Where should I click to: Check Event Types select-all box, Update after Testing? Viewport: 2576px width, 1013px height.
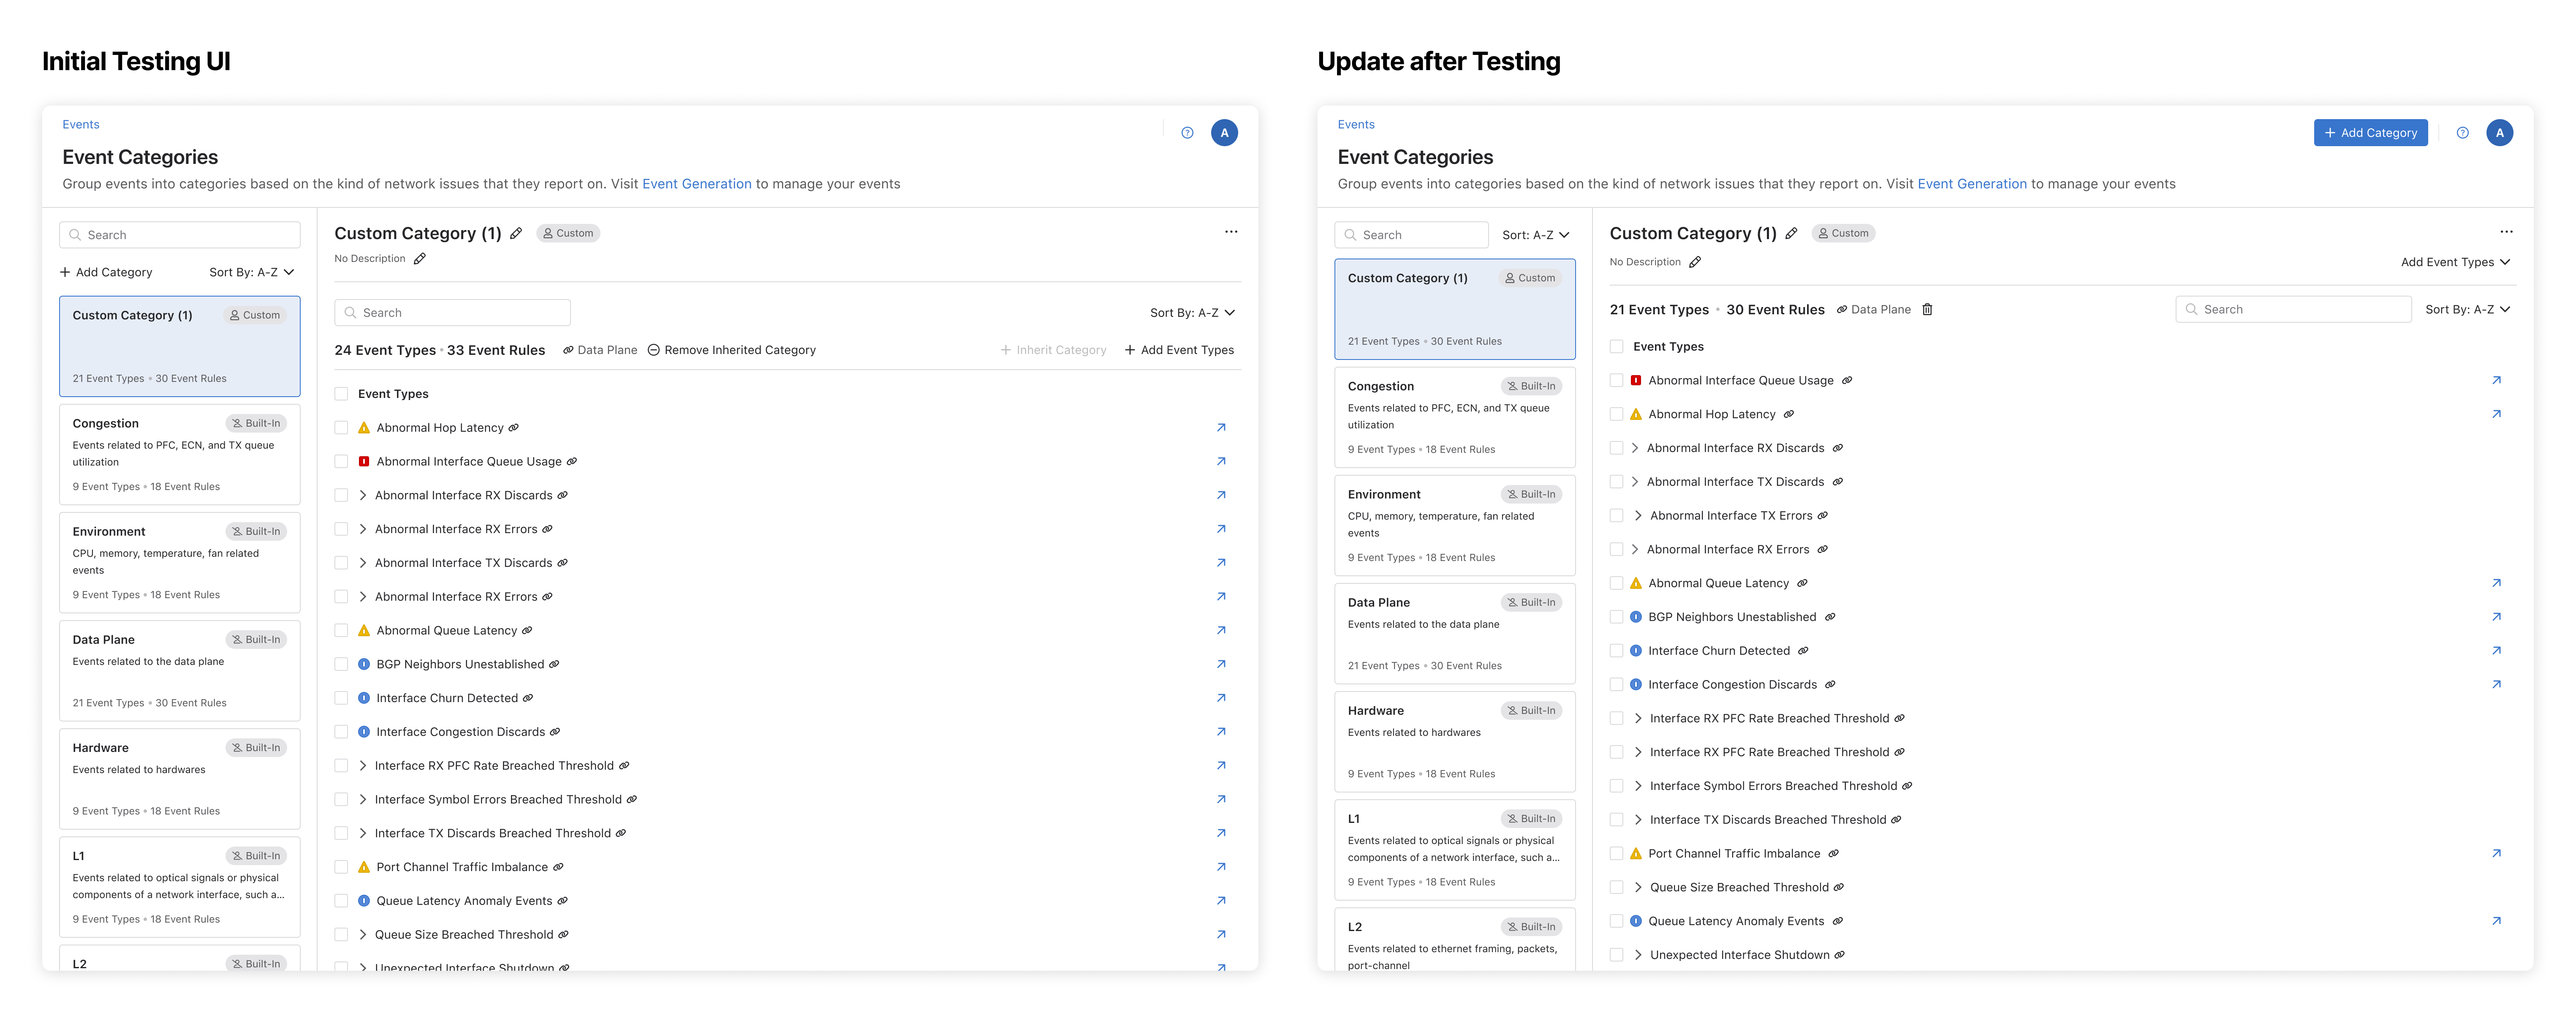1616,347
